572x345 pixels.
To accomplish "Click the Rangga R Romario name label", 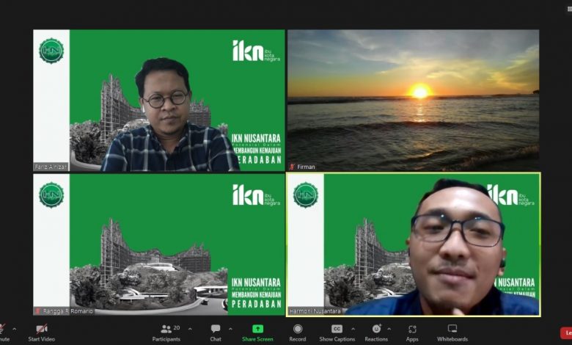I will tap(68, 311).
